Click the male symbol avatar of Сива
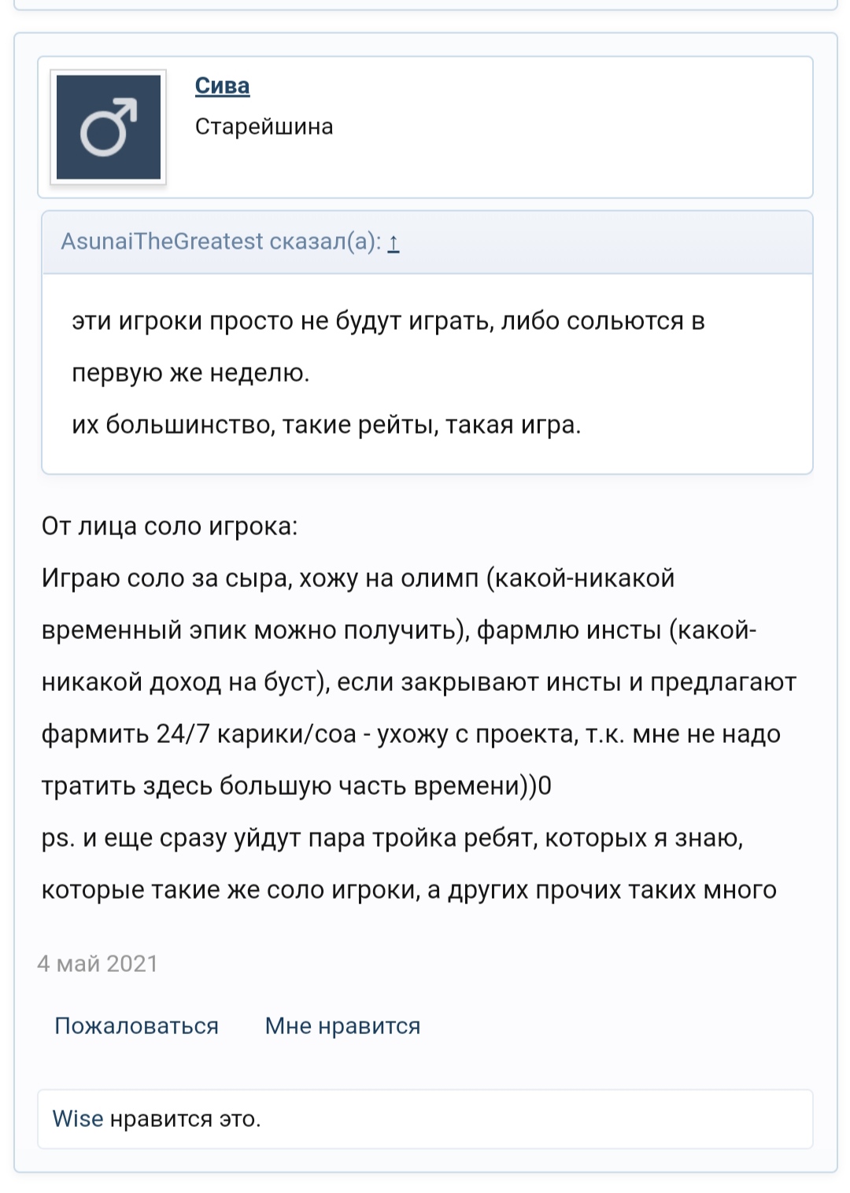 point(109,127)
